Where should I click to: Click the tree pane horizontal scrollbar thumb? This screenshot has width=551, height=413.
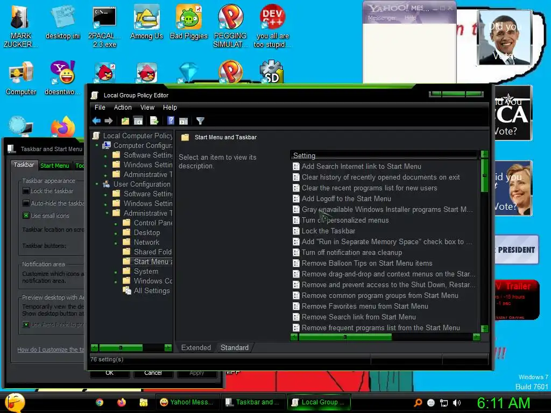121,348
